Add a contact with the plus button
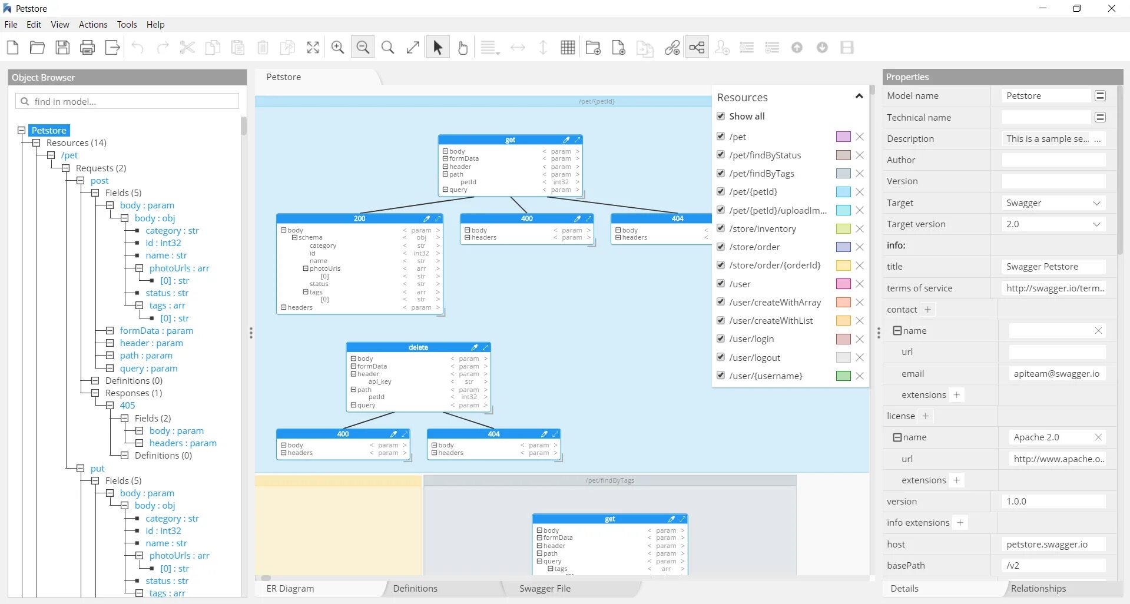Screen dimensions: 1130x604 pyautogui.click(x=927, y=309)
